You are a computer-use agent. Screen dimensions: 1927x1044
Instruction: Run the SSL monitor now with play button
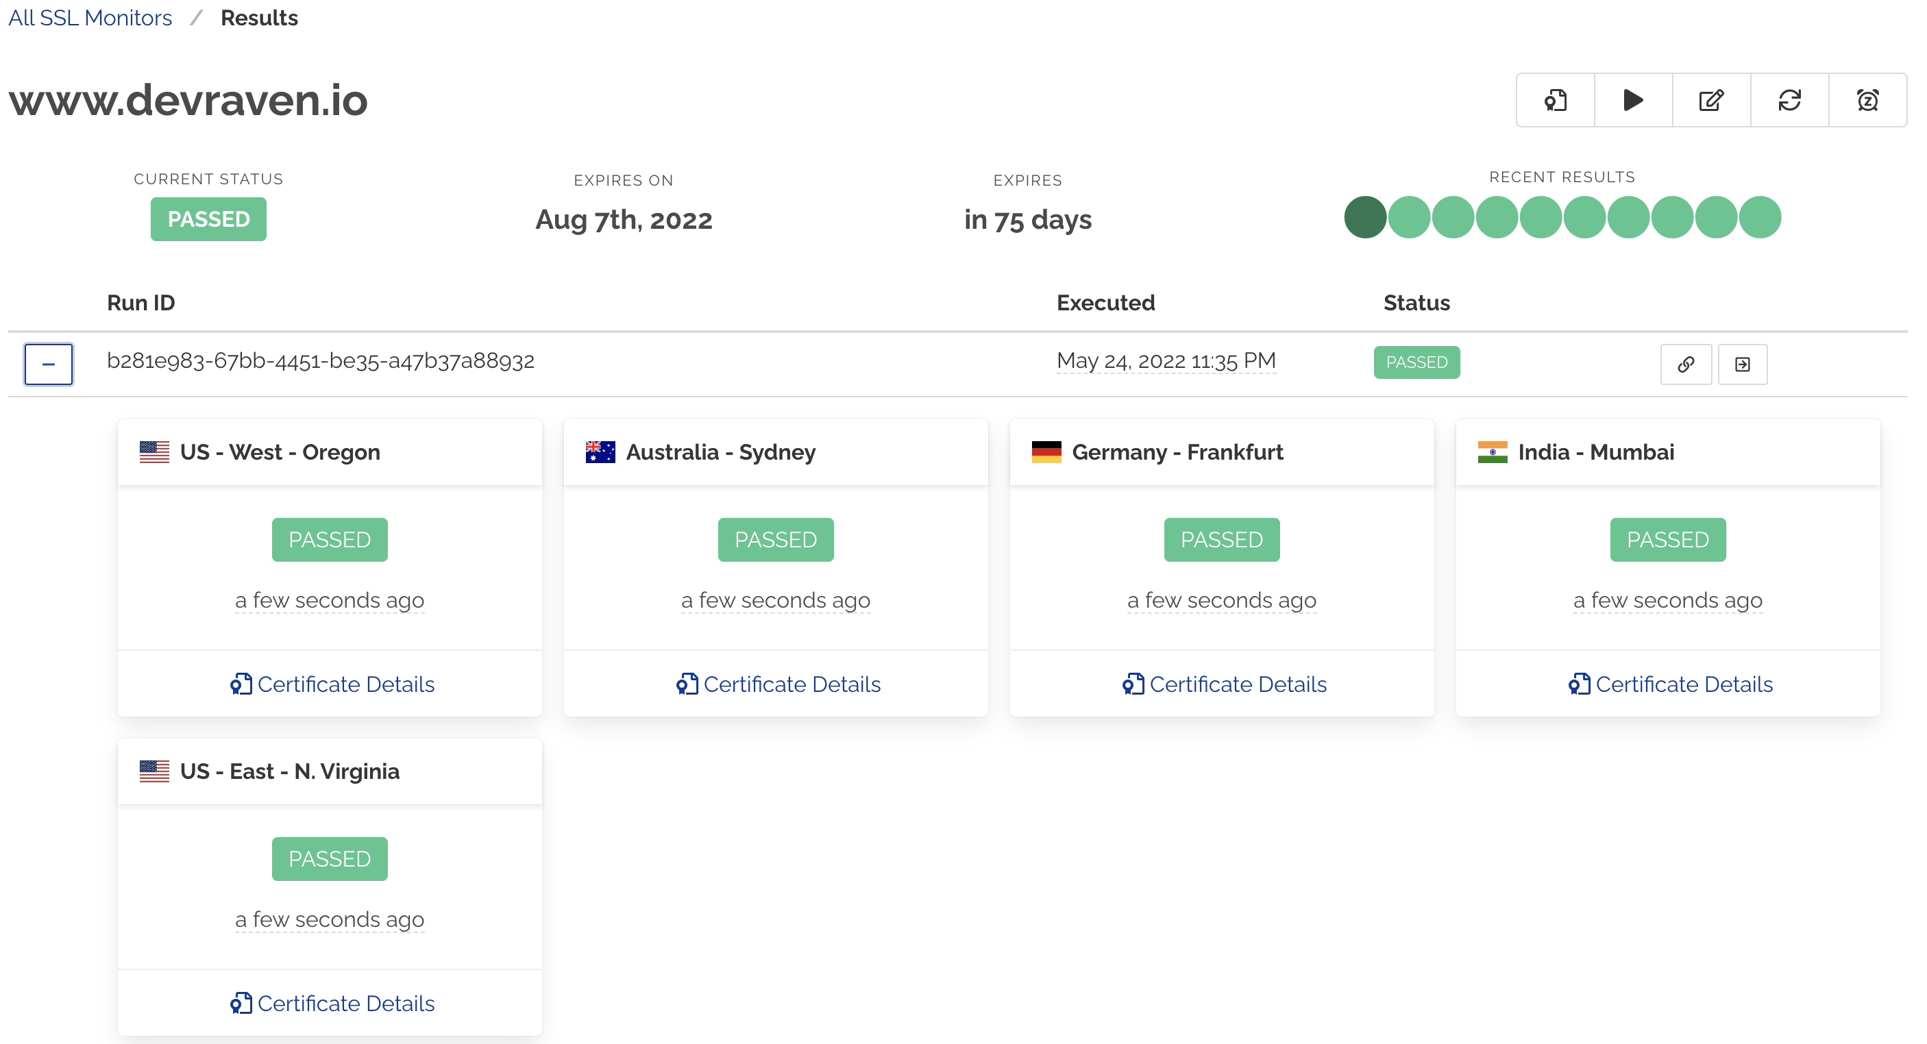(1633, 100)
